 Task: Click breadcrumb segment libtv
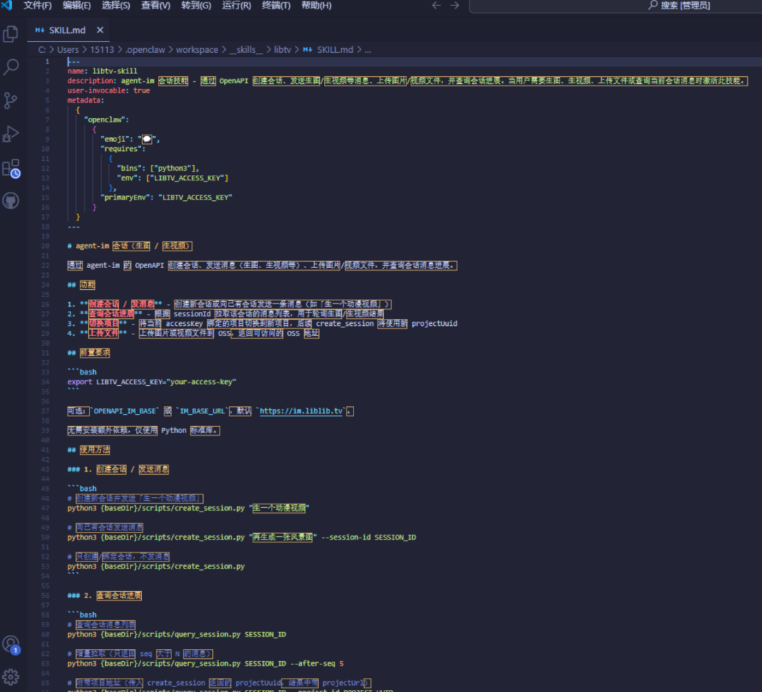(282, 49)
